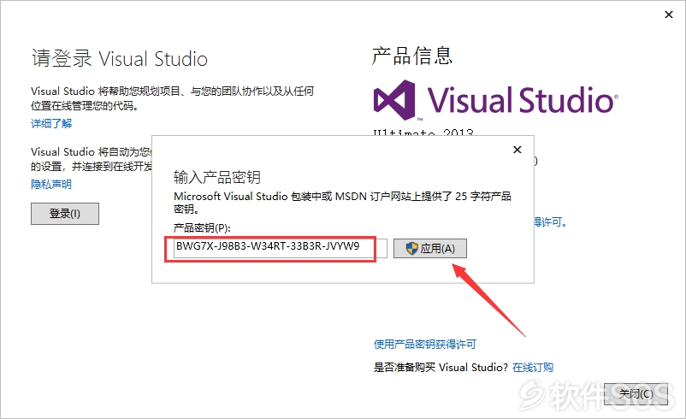Click the 登录(I) sign-in button
686x419 pixels.
(65, 214)
